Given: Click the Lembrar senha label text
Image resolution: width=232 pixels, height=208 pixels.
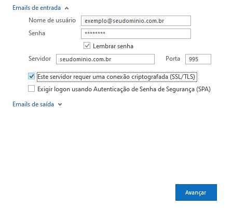Looking at the screenshot, I should 113,46.
